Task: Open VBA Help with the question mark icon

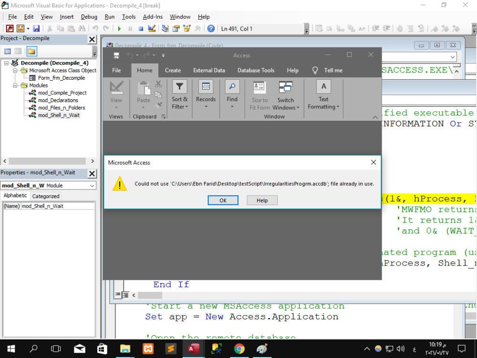Action: [x=211, y=29]
